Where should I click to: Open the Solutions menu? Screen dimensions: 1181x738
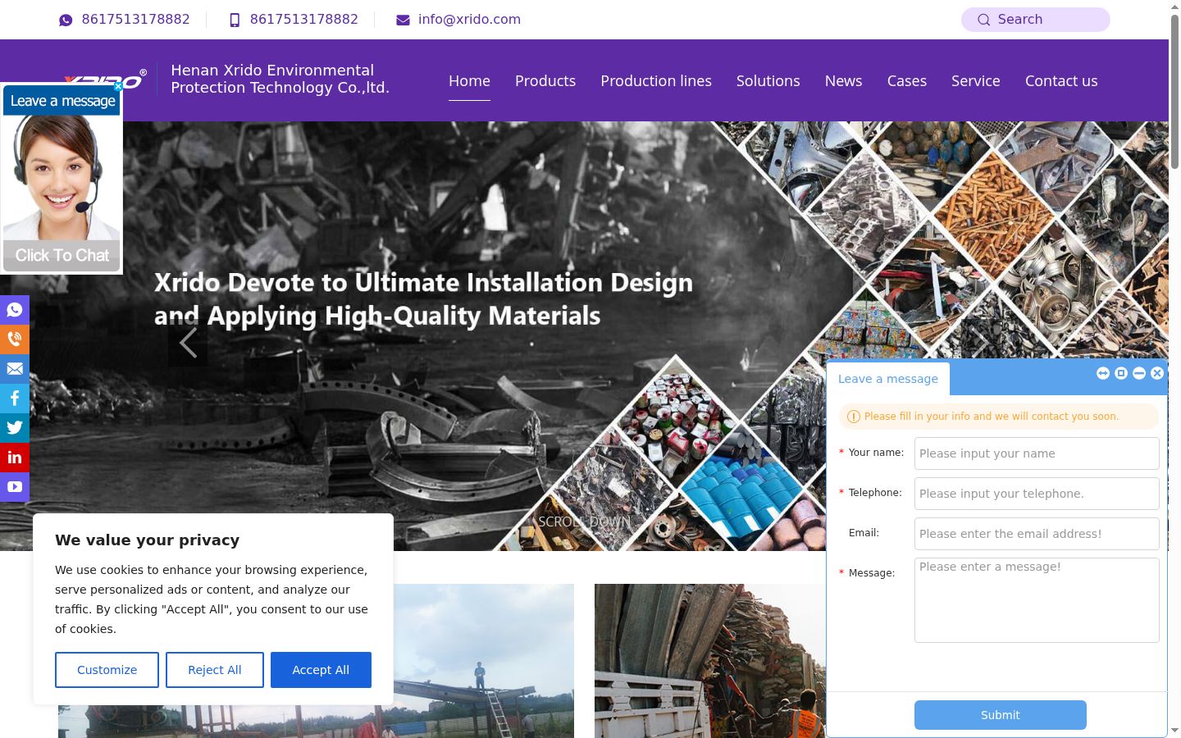point(768,81)
